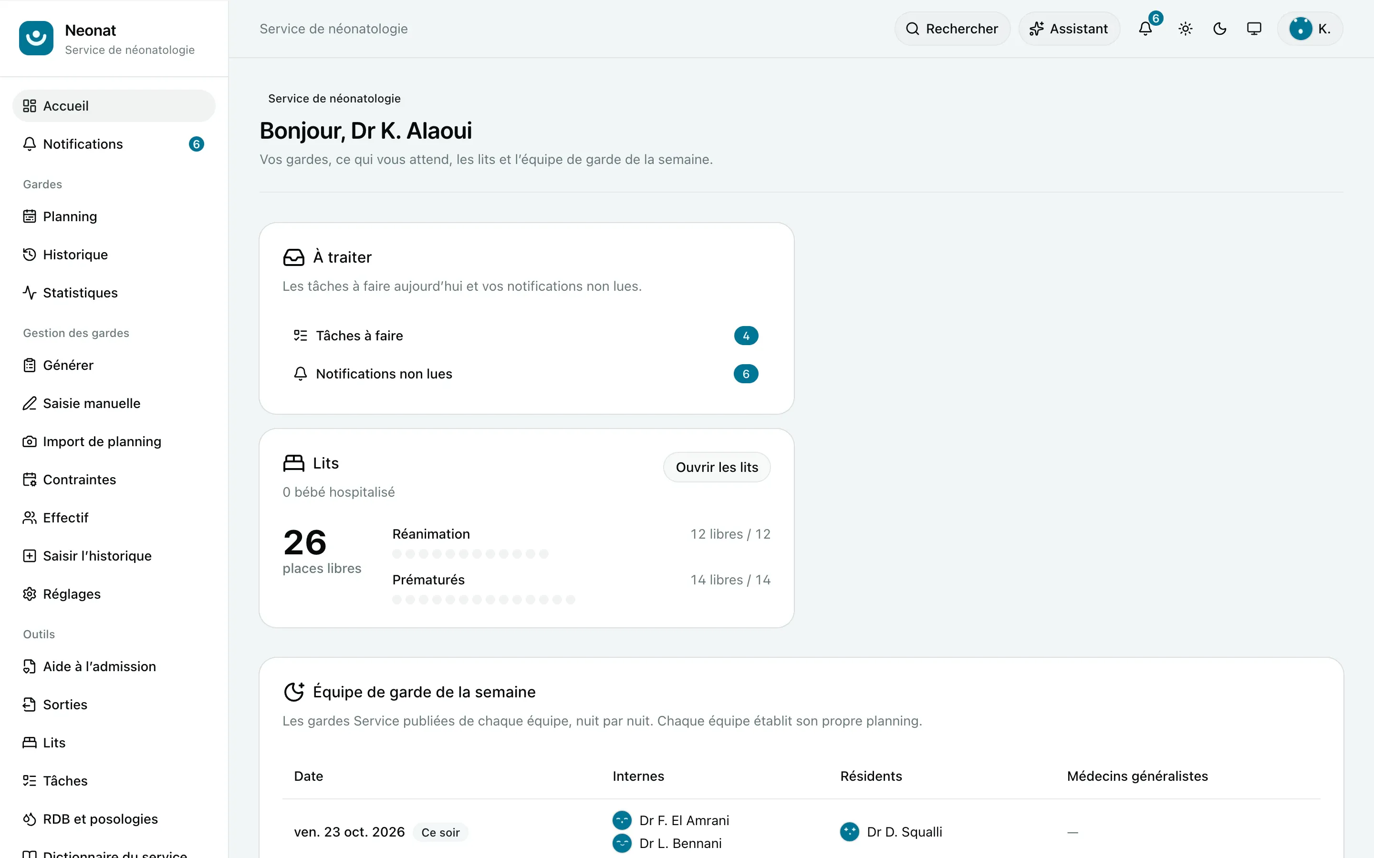This screenshot has width=1374, height=858.
Task: Open the Notifications non lues row
Action: [x=526, y=374]
